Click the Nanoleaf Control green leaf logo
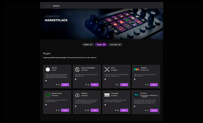 (x=48, y=95)
